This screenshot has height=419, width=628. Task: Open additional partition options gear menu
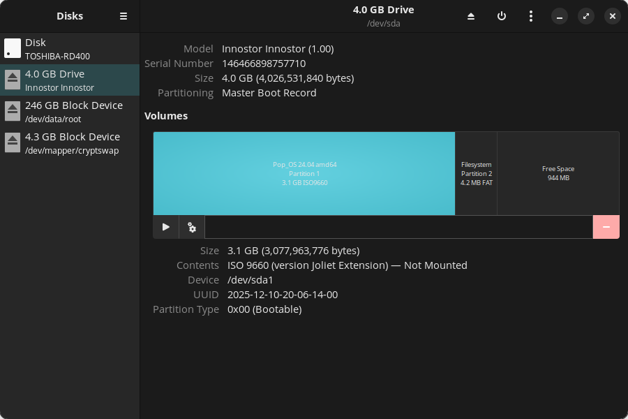coord(192,227)
